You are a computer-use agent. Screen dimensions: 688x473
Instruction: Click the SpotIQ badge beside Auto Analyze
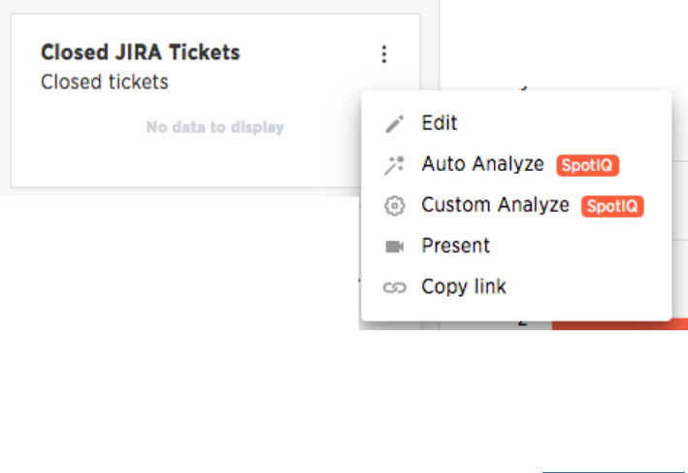(x=587, y=165)
